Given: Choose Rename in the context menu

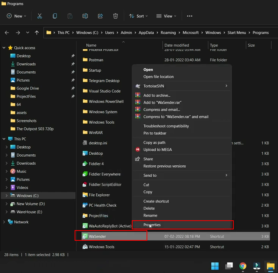Looking at the screenshot, I should 182,215.
